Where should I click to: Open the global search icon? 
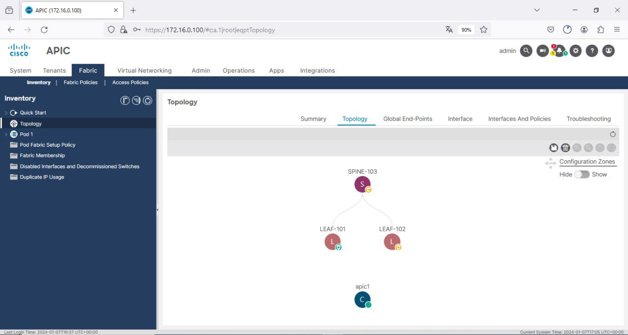tap(526, 51)
